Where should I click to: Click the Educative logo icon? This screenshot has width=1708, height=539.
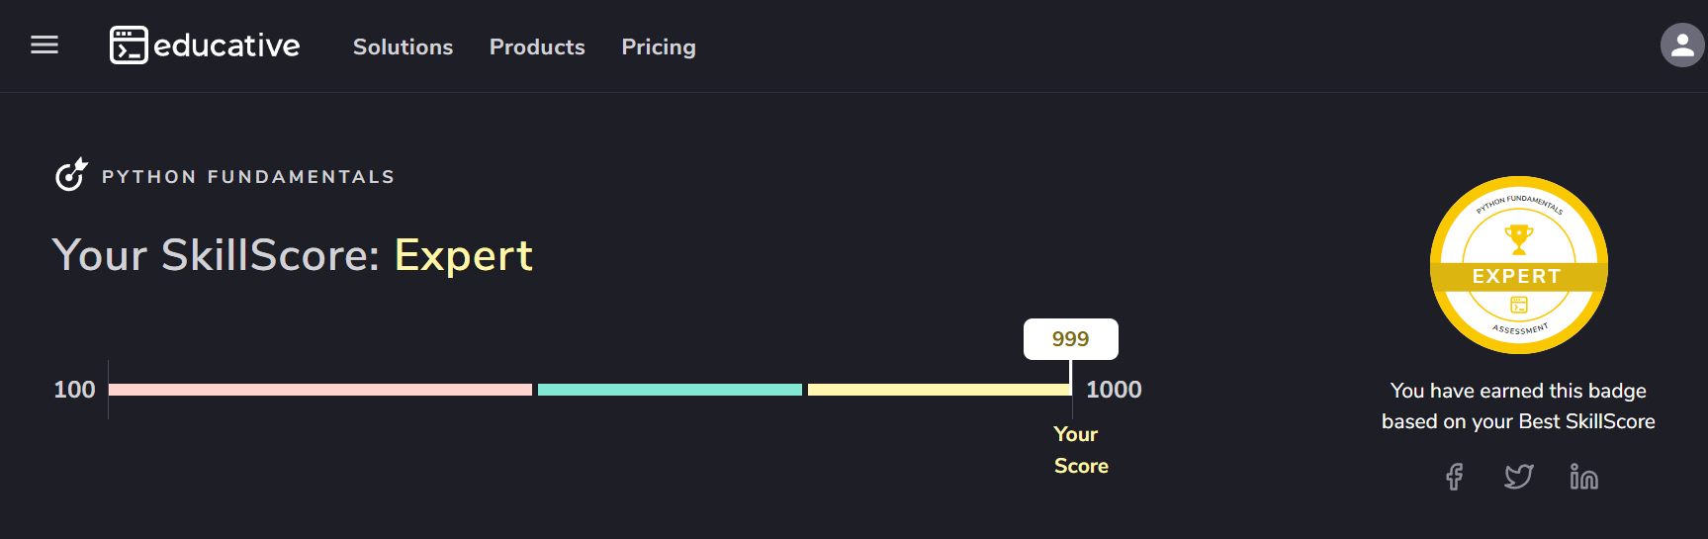point(129,45)
